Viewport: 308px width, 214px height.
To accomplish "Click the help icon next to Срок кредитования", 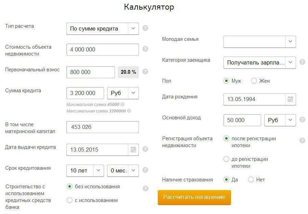I will click(145, 170).
